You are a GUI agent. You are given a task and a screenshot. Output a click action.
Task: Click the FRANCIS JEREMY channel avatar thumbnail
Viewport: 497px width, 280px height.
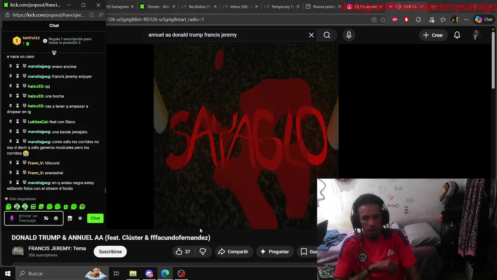pyautogui.click(x=18, y=251)
